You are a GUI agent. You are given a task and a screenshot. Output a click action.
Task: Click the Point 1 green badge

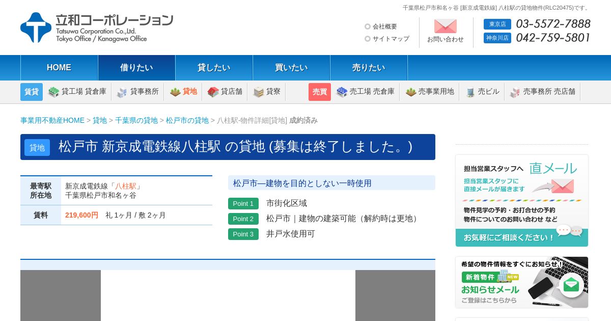[x=243, y=203]
